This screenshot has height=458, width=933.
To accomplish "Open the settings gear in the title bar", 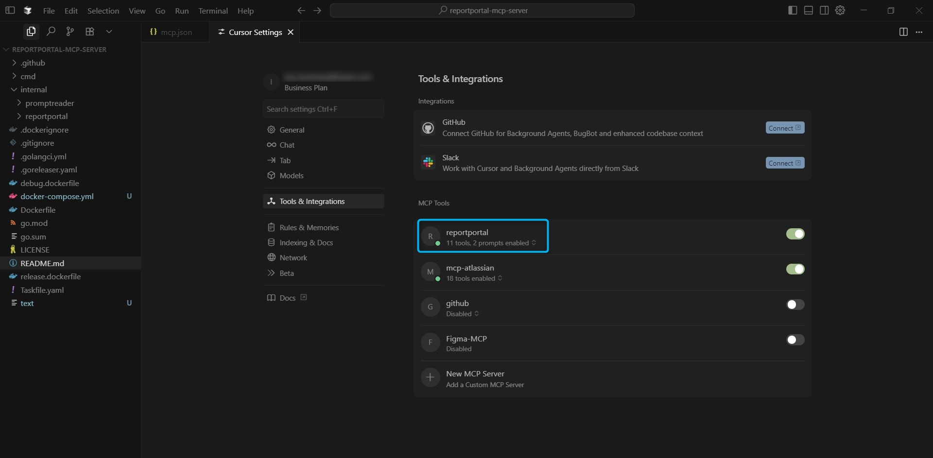I will (840, 10).
